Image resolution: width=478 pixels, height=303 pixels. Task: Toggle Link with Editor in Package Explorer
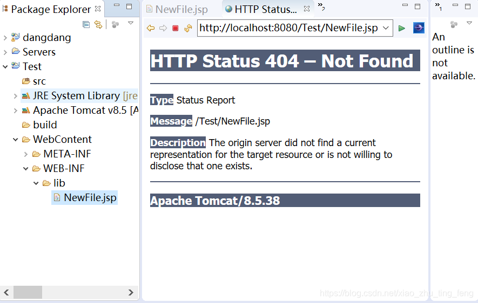coord(98,25)
